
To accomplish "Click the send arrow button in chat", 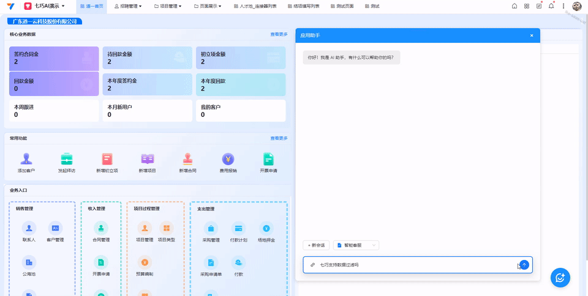I will coord(524,265).
